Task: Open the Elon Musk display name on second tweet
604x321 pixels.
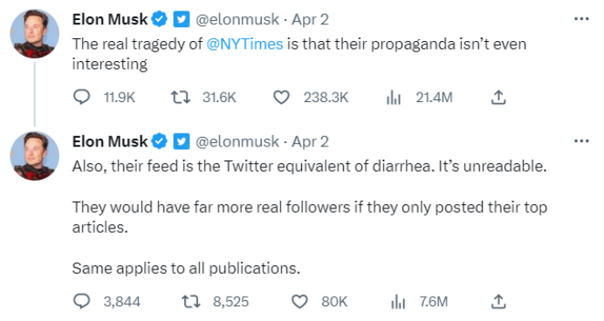Action: [x=110, y=141]
